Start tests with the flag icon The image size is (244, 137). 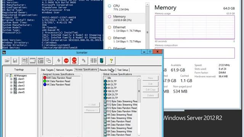click(x=58, y=61)
